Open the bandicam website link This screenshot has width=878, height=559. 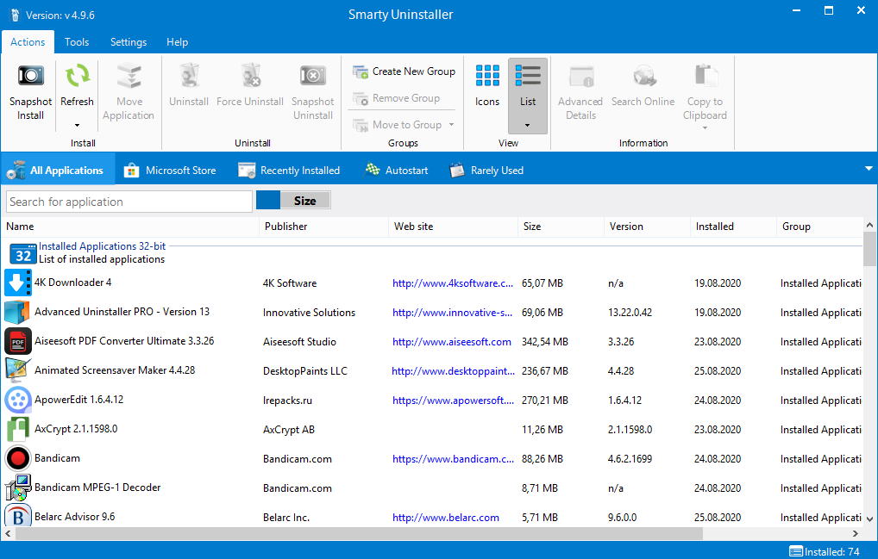[453, 459]
